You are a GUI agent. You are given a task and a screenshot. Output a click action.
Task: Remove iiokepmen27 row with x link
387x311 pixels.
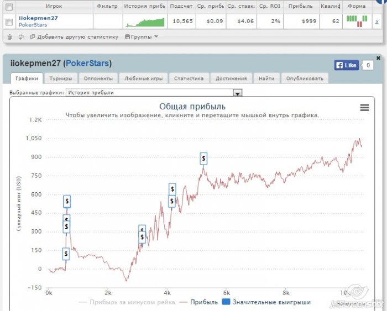tap(377, 22)
